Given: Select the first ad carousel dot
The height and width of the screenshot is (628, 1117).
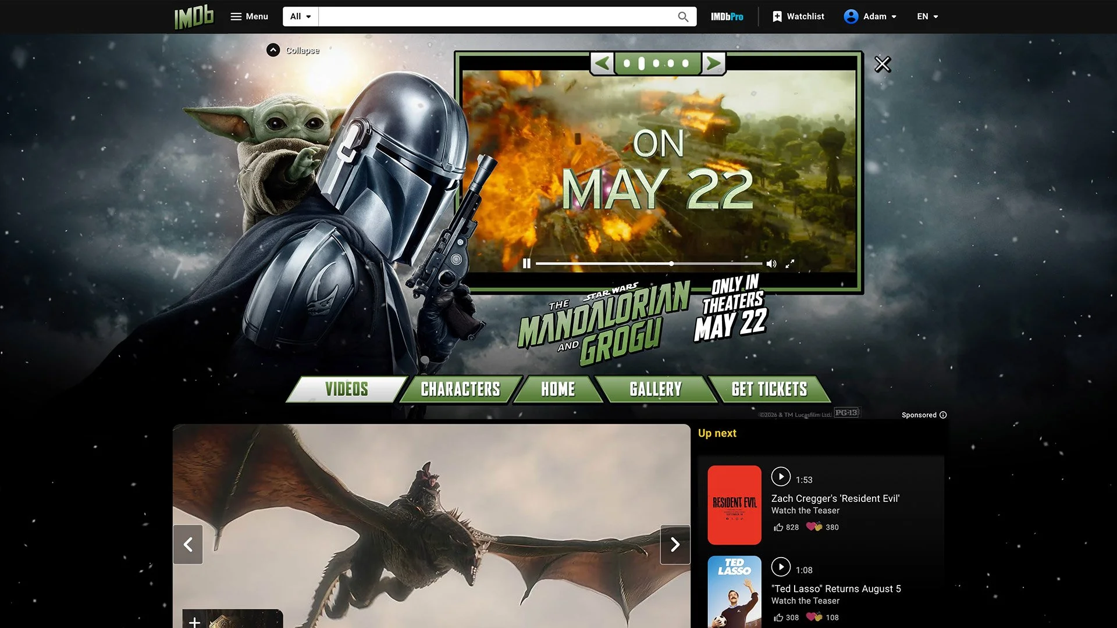Looking at the screenshot, I should 627,63.
